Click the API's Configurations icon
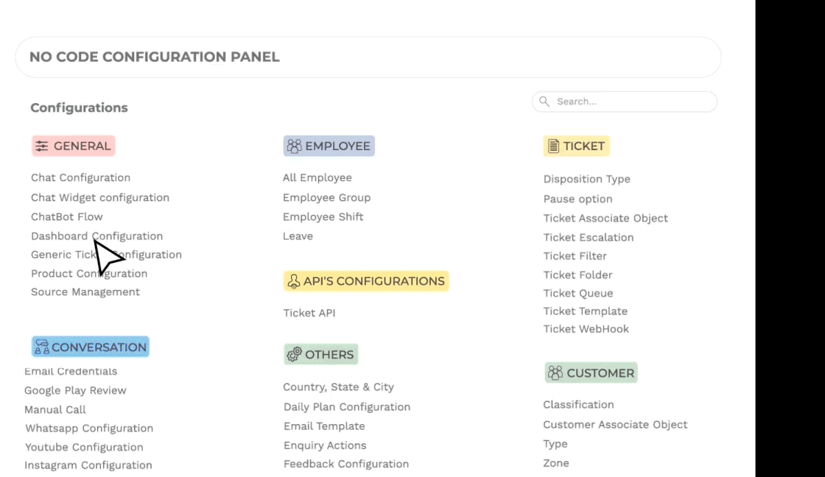The image size is (825, 477). [294, 281]
